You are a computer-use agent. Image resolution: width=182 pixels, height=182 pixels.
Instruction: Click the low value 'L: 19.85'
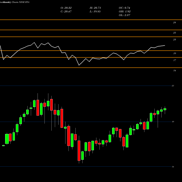(95, 12)
